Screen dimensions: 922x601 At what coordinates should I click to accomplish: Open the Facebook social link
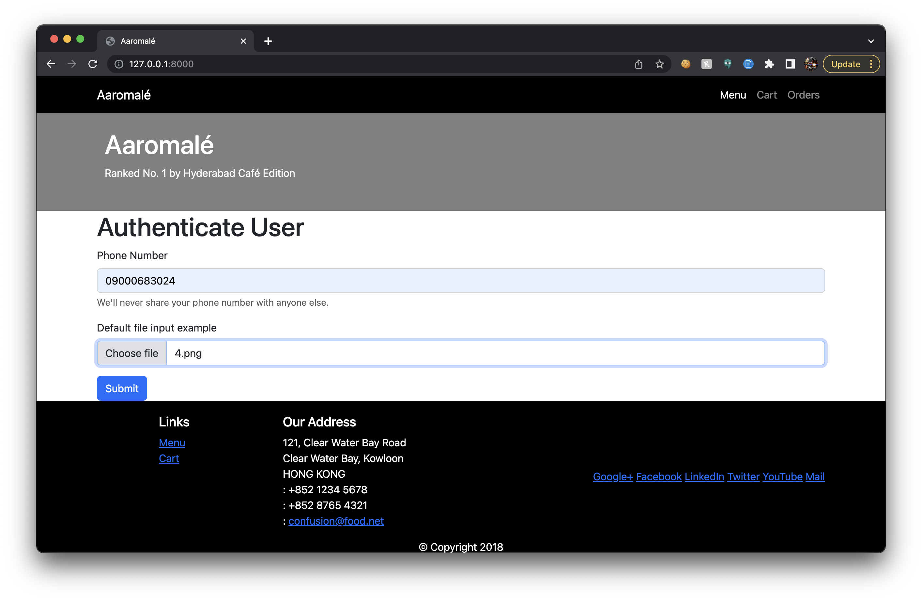tap(659, 477)
